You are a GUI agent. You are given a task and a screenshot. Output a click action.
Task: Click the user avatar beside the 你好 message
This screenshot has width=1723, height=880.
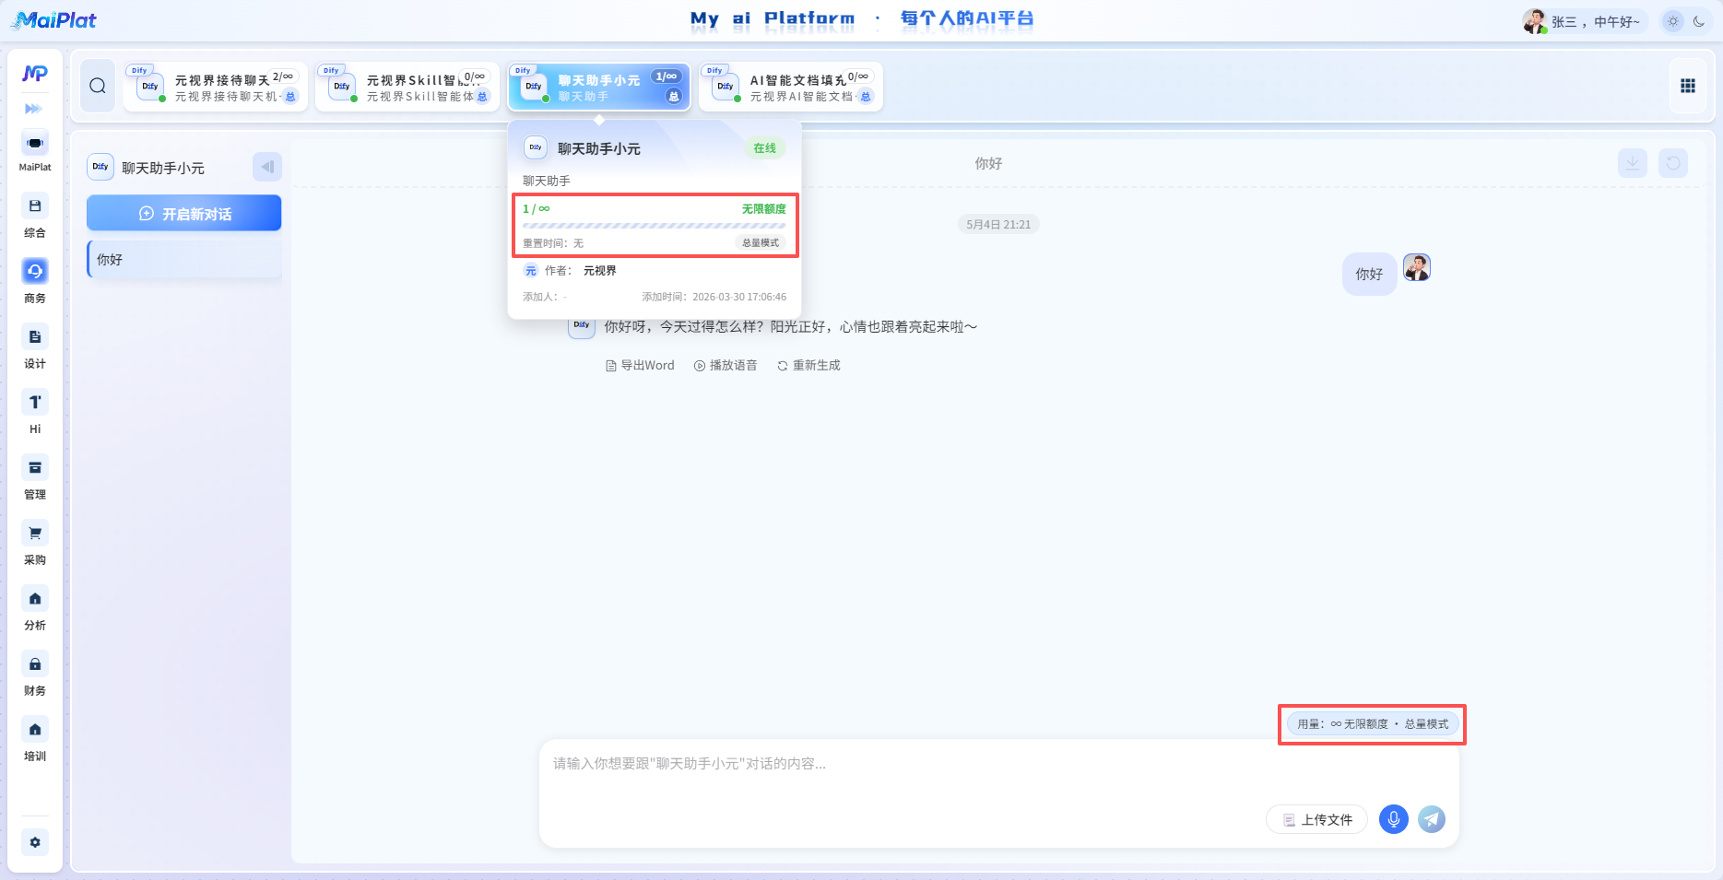click(1417, 267)
